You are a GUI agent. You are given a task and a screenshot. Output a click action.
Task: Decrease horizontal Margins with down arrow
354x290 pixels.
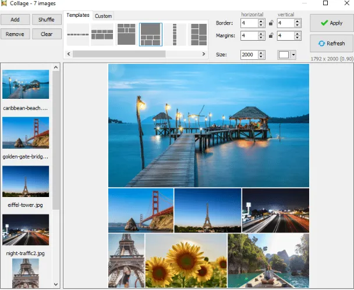point(261,38)
